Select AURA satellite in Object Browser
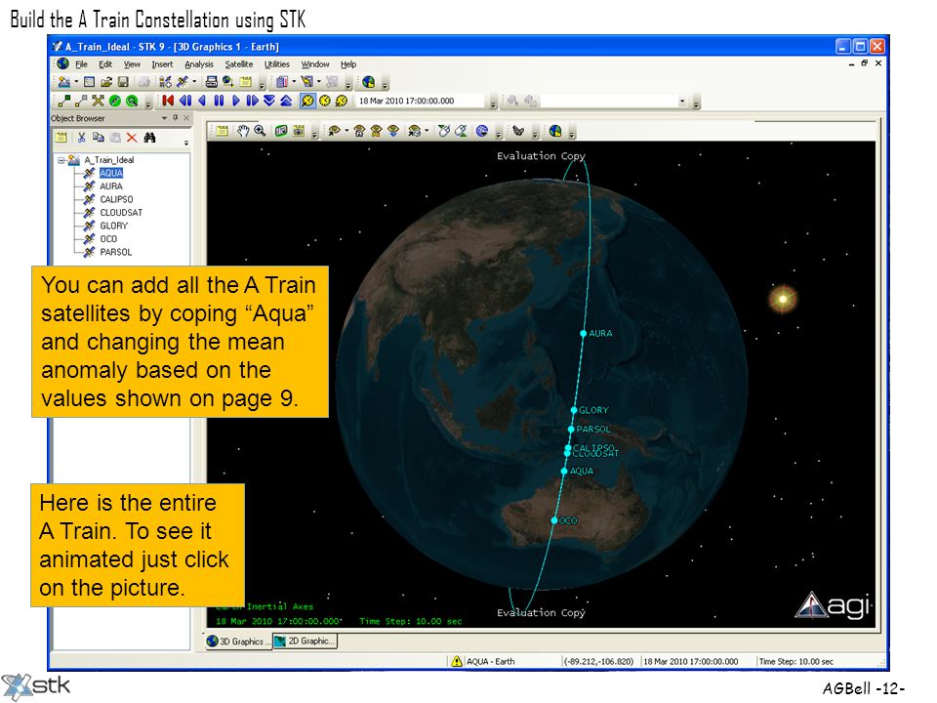Viewport: 937px width, 703px height. click(x=111, y=186)
